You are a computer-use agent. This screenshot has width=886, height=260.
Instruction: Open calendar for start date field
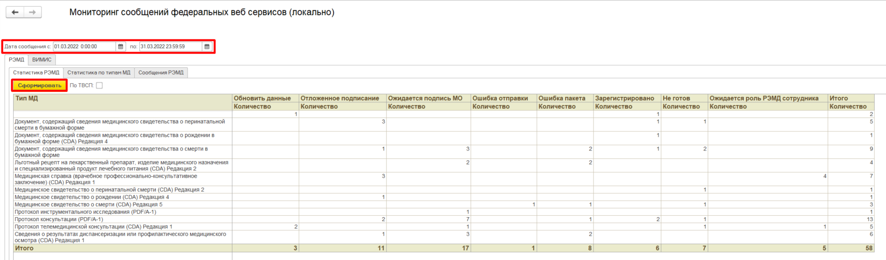pos(121,47)
